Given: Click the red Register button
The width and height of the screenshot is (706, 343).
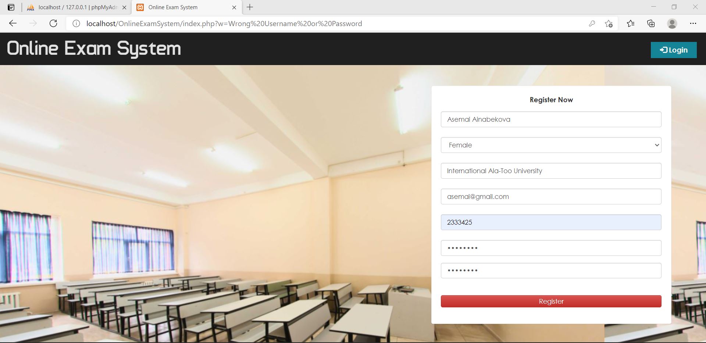Looking at the screenshot, I should point(551,301).
